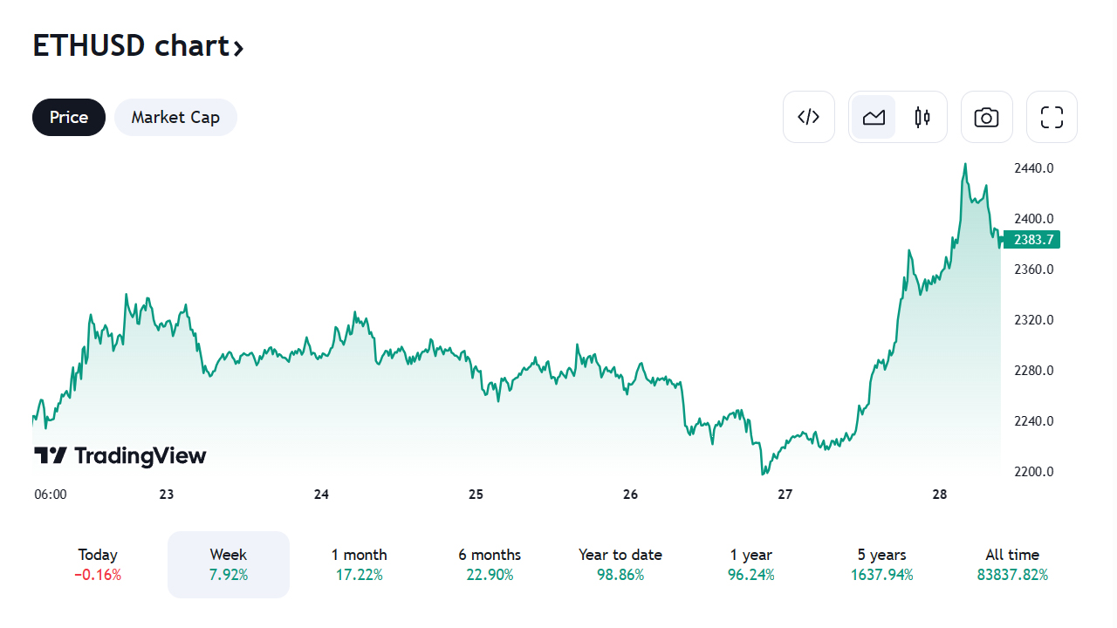The height and width of the screenshot is (628, 1117).
Task: Select the Today time range
Action: [x=98, y=564]
